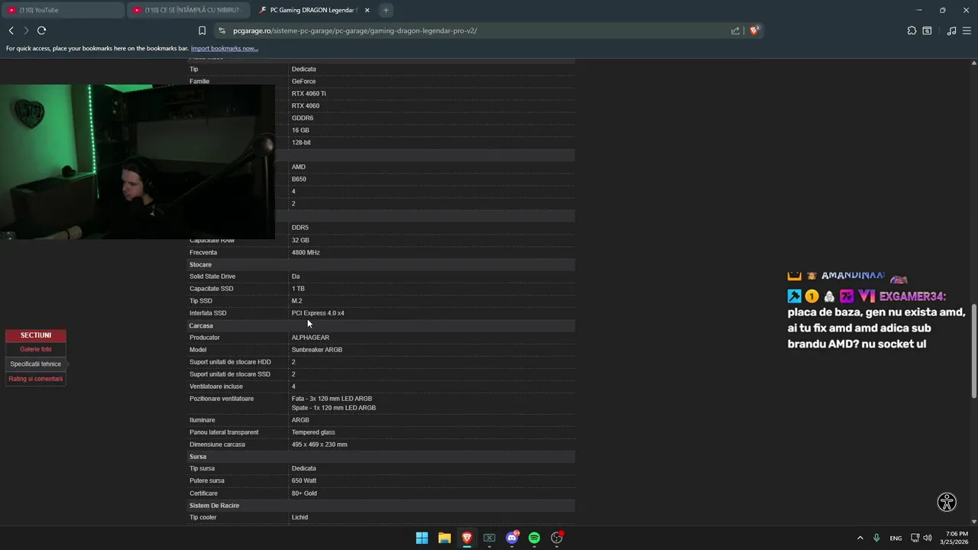Open the media playlist music icon
This screenshot has width=978, height=550.
(x=951, y=31)
